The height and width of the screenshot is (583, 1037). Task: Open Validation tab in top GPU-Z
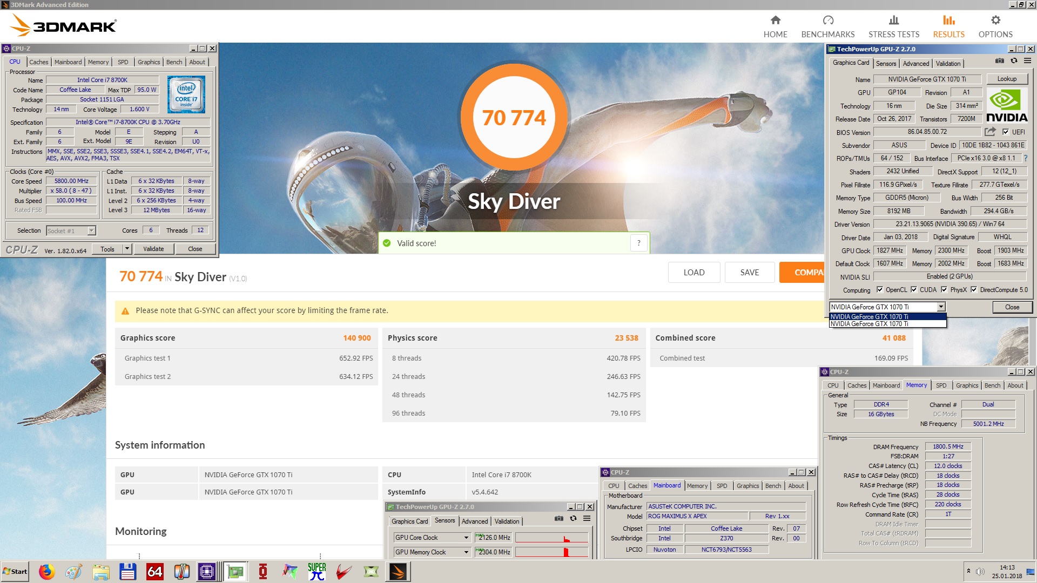(948, 64)
